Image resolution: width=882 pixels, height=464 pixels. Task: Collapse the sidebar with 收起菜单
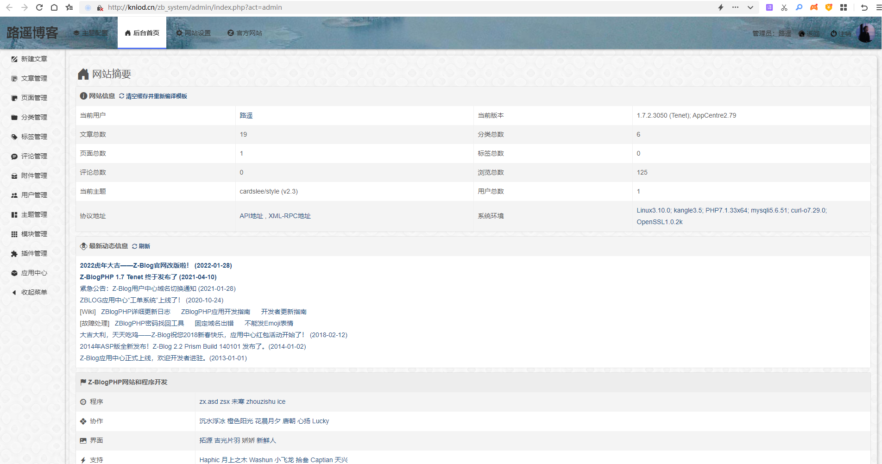[x=33, y=293]
